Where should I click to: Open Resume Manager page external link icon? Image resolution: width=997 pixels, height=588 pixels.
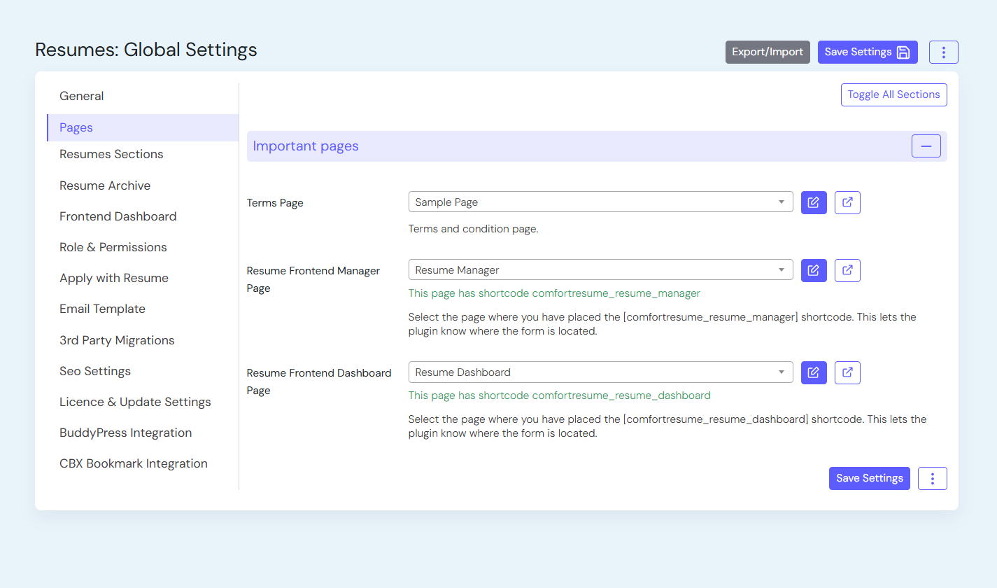tap(847, 270)
